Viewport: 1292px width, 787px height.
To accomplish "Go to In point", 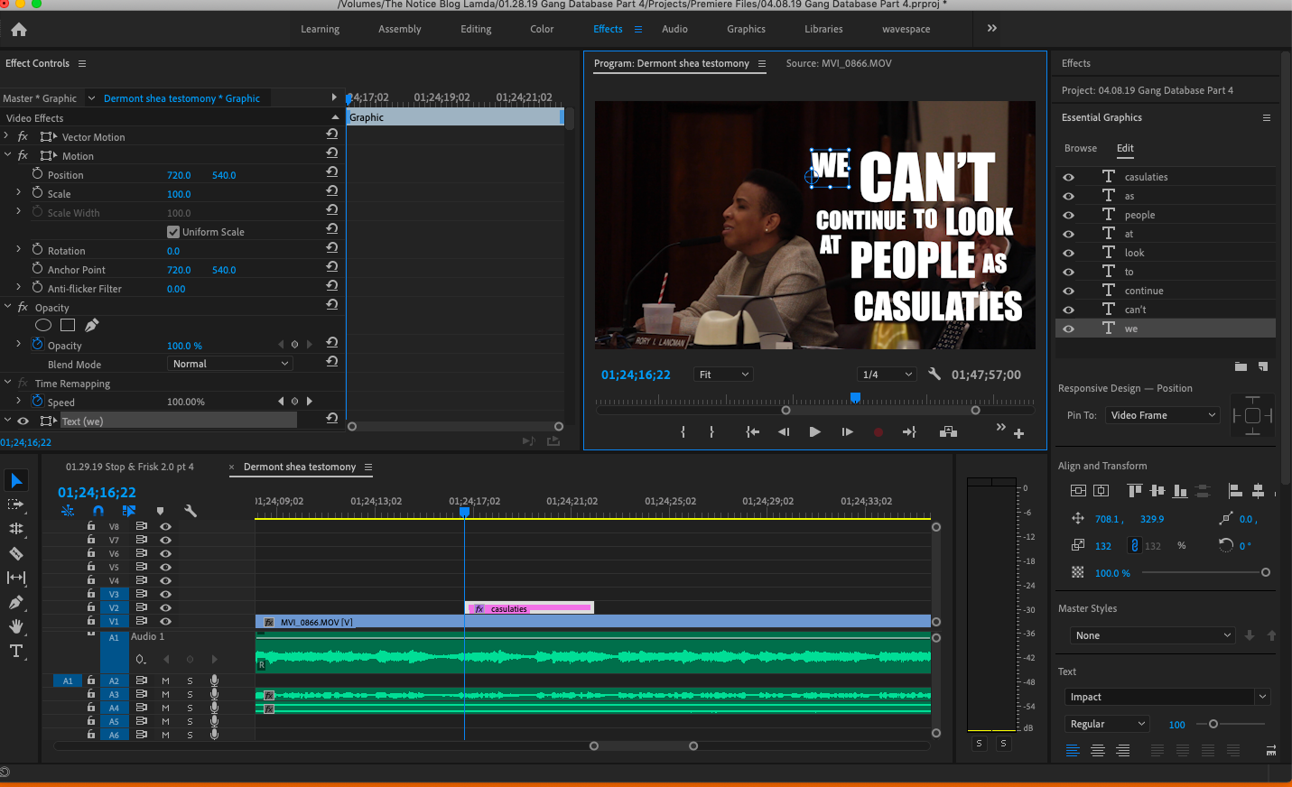I will tap(752, 432).
